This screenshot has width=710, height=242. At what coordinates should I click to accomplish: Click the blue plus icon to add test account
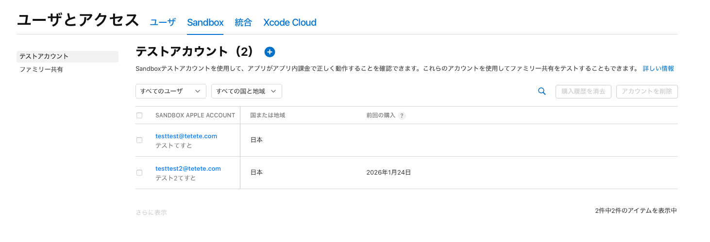coord(270,52)
